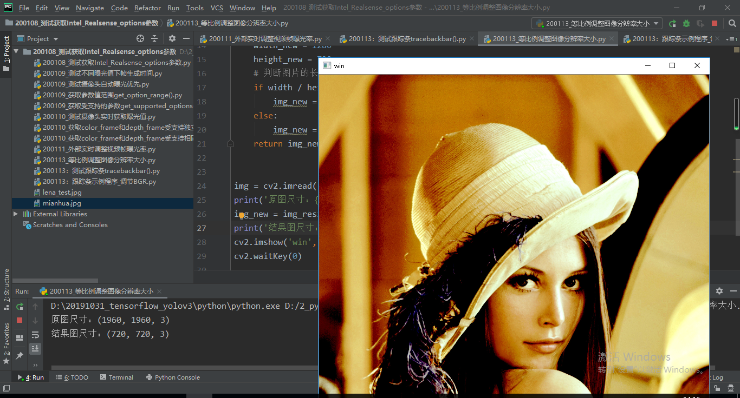Open the Refactor menu
The height and width of the screenshot is (398, 740).
point(147,8)
